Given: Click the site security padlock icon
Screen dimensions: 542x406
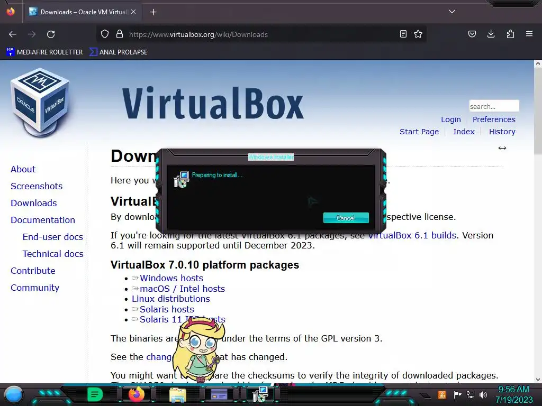Looking at the screenshot, I should click(x=120, y=34).
